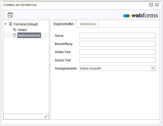This screenshot has width=163, height=126.
Task: Click the Formular form icon in tree
Action: point(11,24)
